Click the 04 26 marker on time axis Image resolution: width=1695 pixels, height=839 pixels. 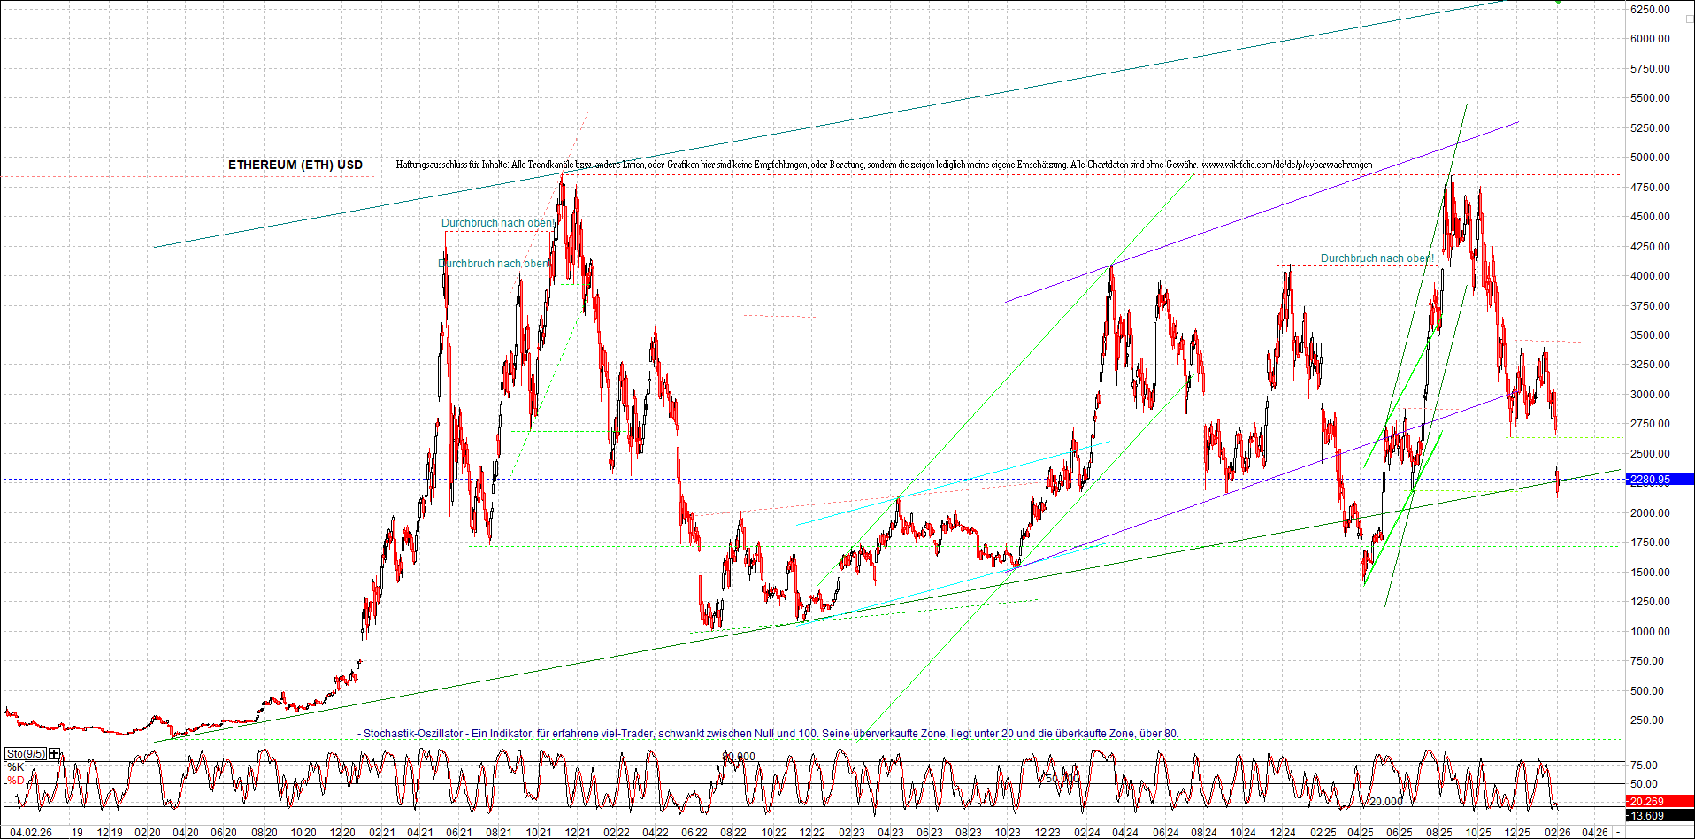tap(1595, 833)
